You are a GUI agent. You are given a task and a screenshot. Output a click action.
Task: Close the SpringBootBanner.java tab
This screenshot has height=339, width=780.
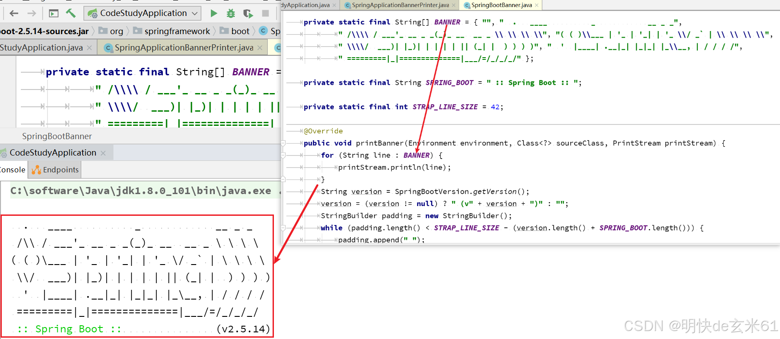coord(537,5)
